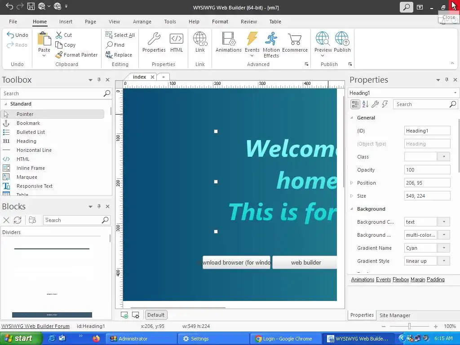Viewport: 460px width, 345px height.
Task: Click the wrench icon in Properties panel
Action: 375,104
